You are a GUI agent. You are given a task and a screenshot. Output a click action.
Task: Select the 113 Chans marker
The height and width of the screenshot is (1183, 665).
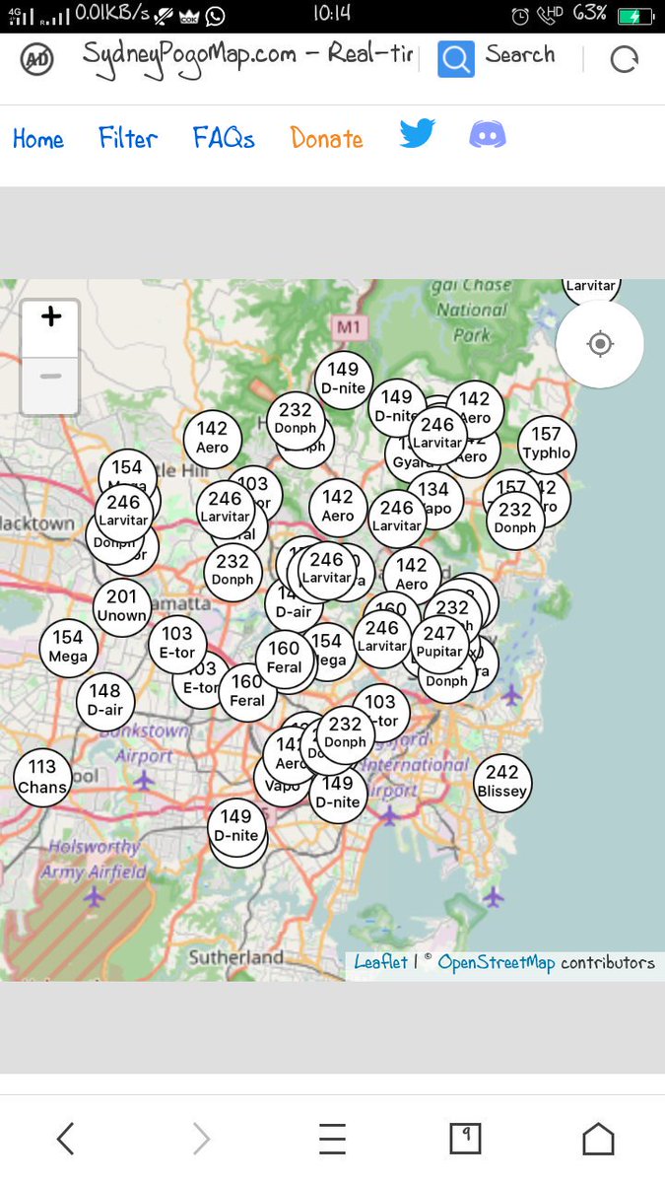(42, 777)
